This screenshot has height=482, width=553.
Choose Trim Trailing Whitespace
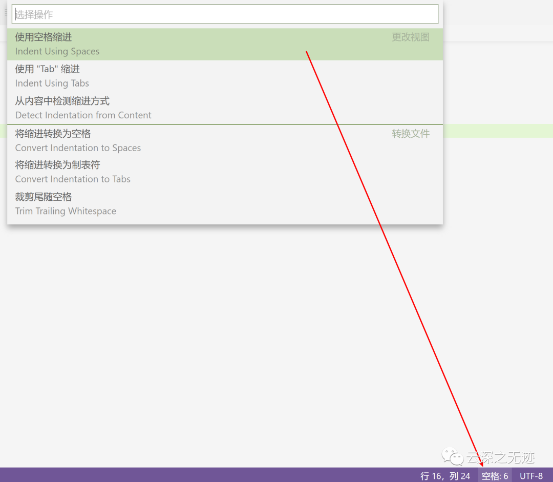pos(225,204)
